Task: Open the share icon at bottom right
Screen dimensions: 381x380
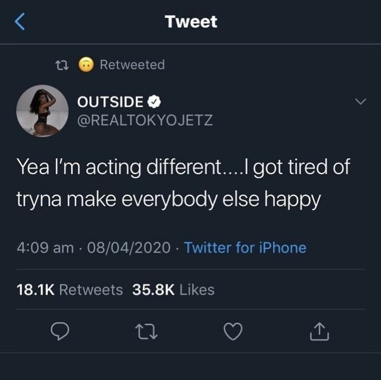Action: (321, 331)
